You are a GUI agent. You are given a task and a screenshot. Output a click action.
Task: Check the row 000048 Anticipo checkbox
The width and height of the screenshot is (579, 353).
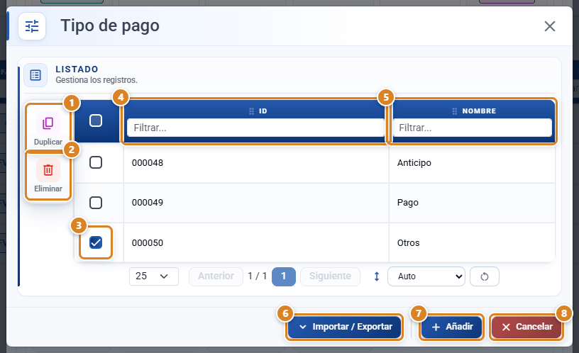coord(96,162)
